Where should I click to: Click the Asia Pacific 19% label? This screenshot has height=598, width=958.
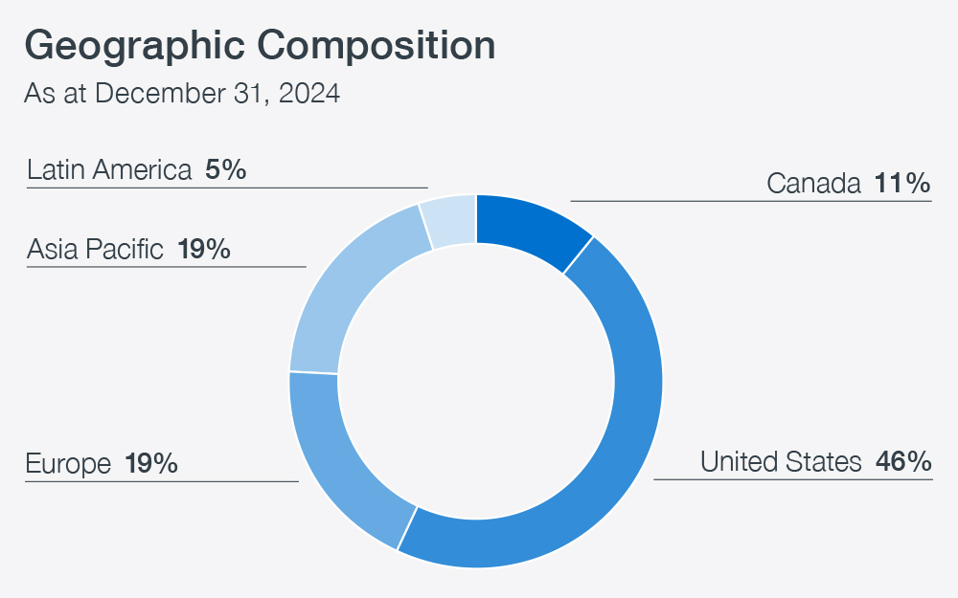click(129, 249)
